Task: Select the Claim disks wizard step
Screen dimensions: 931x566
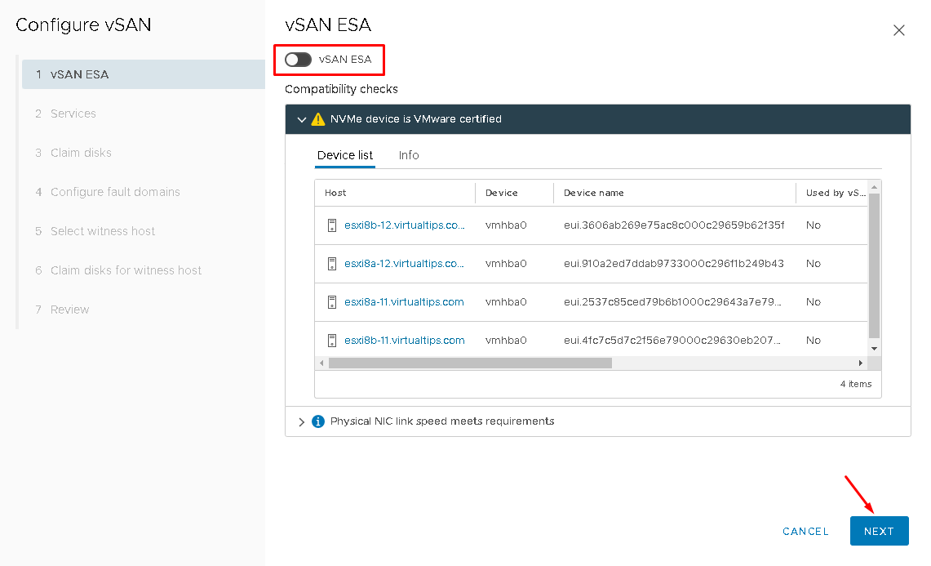Action: (79, 153)
